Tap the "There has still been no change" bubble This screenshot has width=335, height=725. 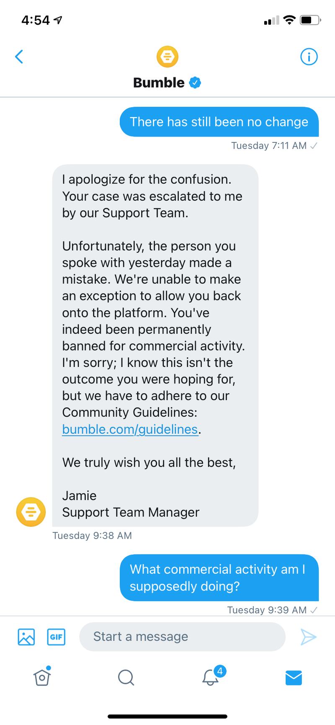point(219,122)
